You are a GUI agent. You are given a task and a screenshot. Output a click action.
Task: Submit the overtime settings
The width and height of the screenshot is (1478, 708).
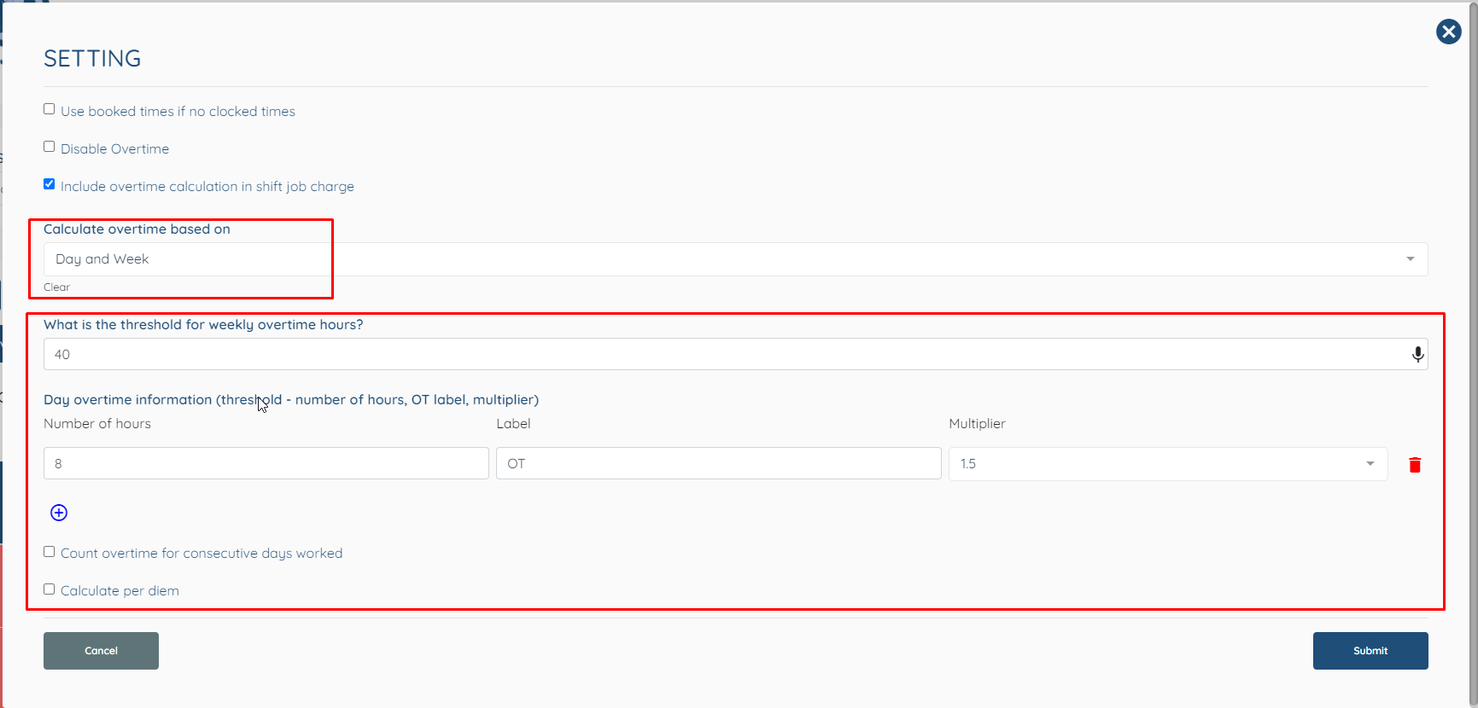point(1370,651)
